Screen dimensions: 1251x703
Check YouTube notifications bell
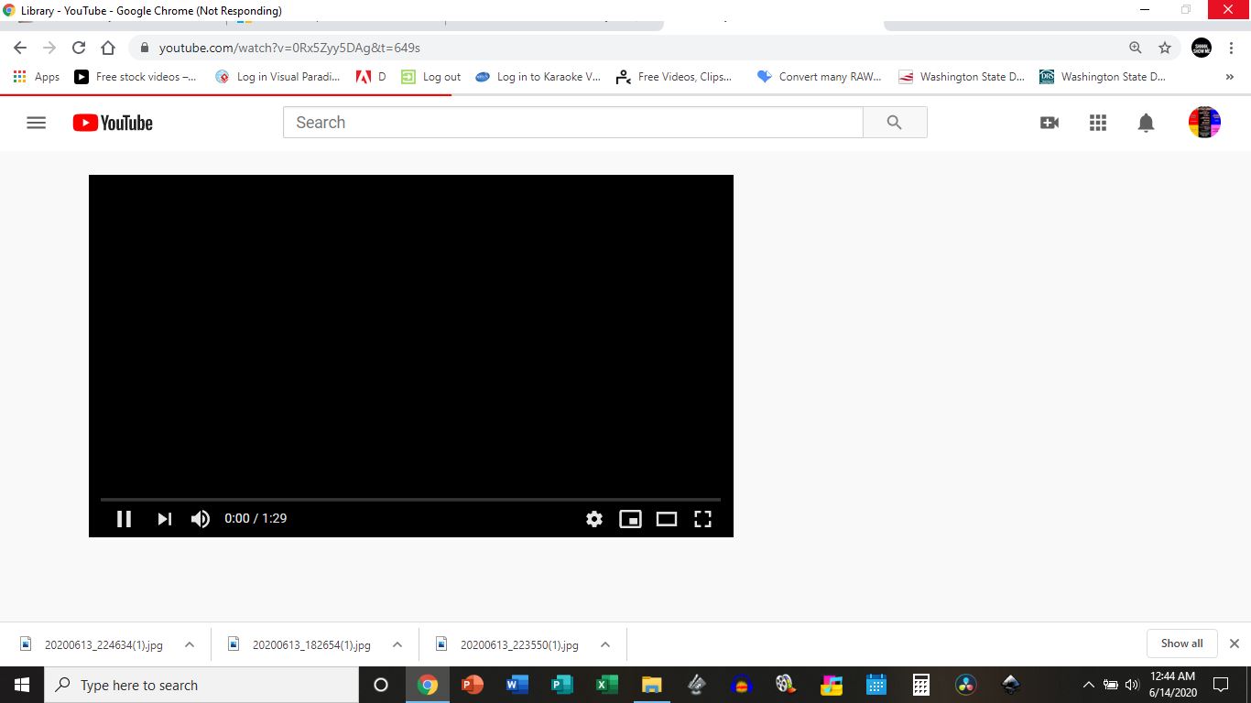pos(1146,122)
